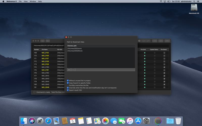Screen dimensions: 202x126
Task: Click the plus button below the Directory path list
Action: (x=69, y=70)
